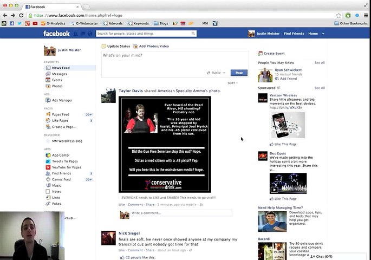Click the Events calendar icon
The height and width of the screenshot is (260, 371).
(x=48, y=80)
